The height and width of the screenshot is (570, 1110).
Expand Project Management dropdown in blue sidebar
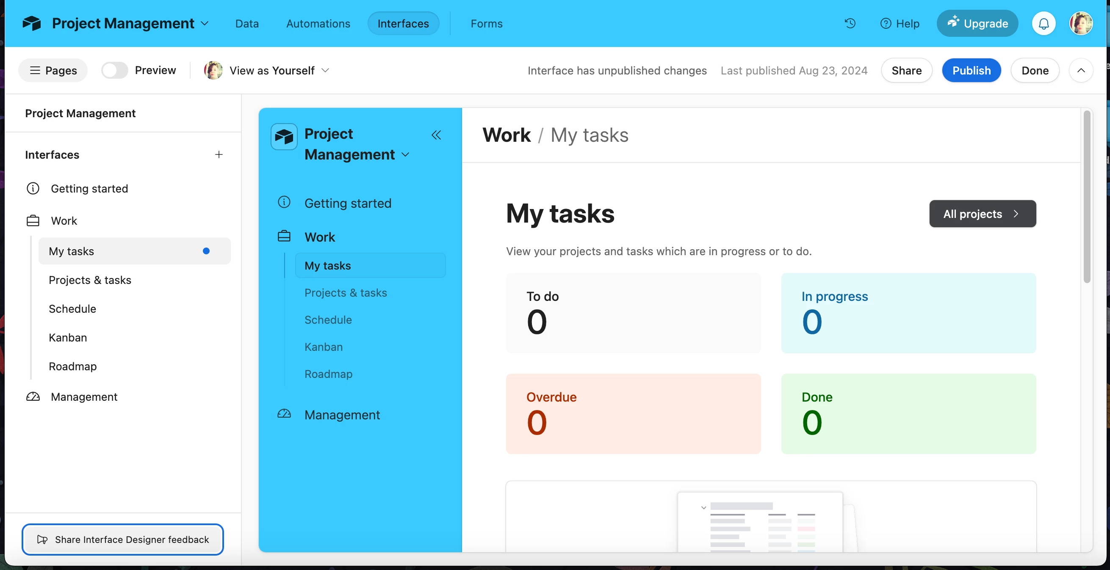click(x=405, y=154)
